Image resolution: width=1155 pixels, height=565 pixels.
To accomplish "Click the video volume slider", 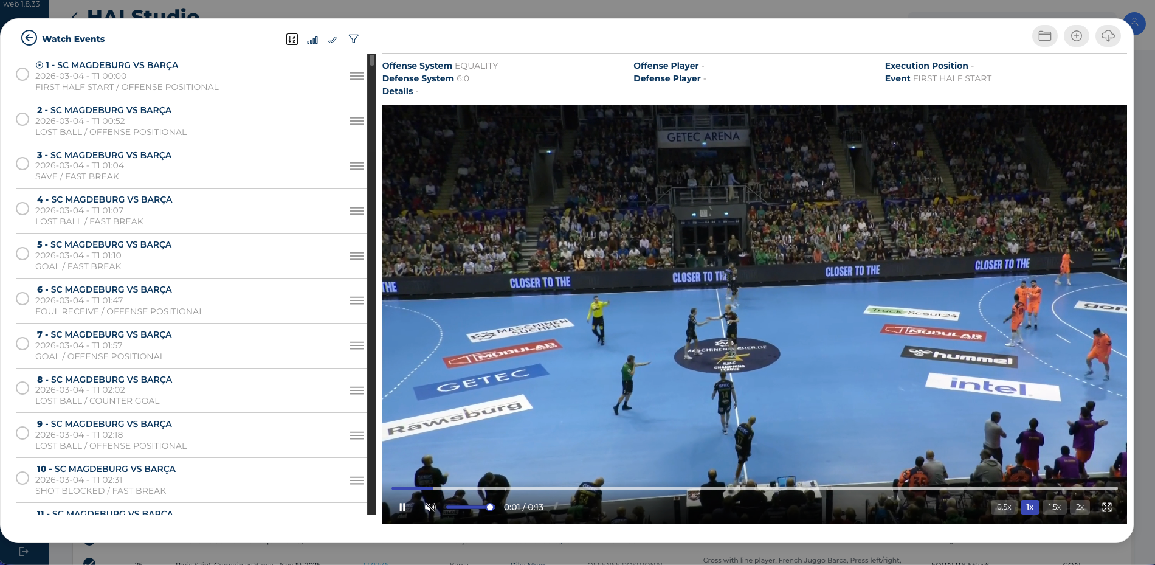I will point(468,507).
